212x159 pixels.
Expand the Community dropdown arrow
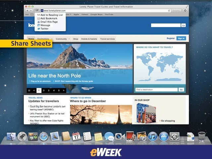point(69,39)
